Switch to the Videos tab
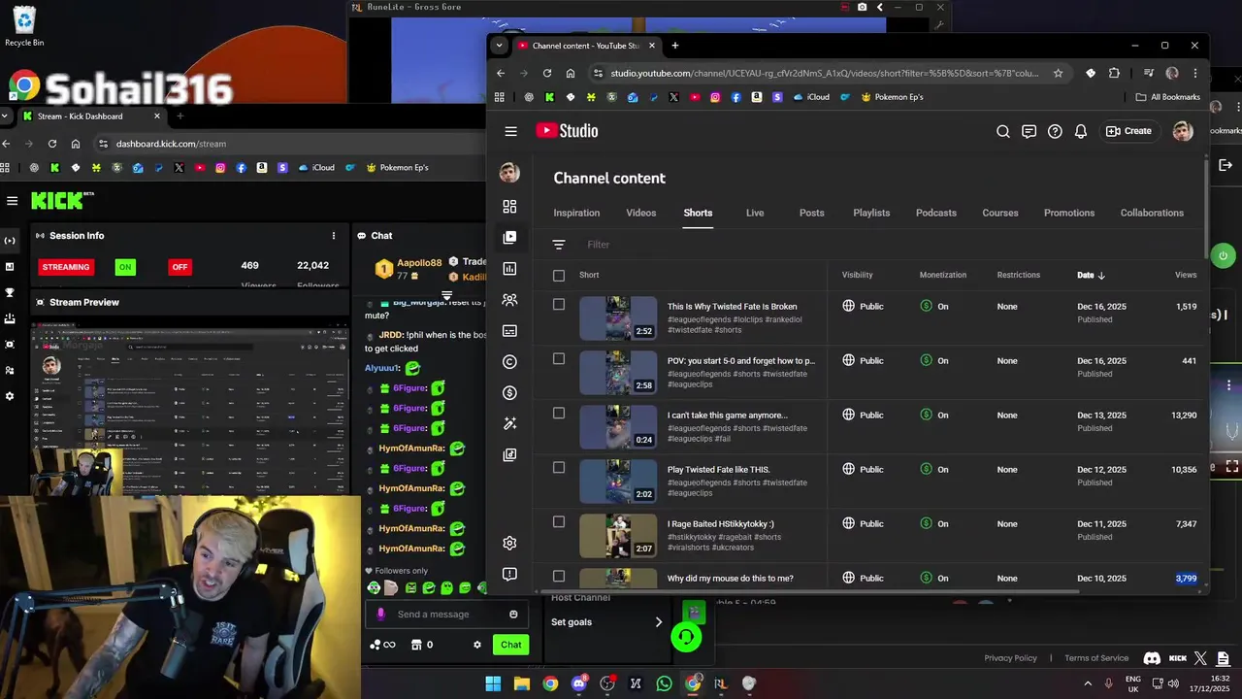 coord(640,214)
